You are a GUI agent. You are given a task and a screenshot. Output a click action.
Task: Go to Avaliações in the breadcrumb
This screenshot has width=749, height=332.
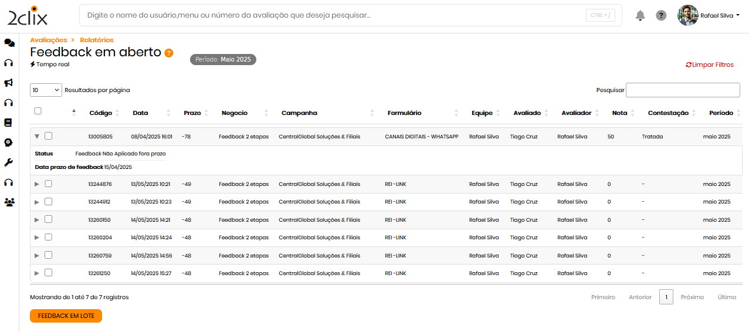click(49, 40)
